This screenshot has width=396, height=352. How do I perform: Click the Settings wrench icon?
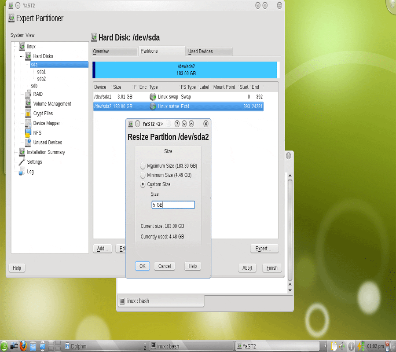click(22, 161)
